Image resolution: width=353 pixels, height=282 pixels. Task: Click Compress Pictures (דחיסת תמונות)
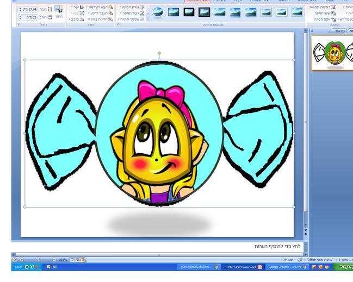(x=323, y=7)
